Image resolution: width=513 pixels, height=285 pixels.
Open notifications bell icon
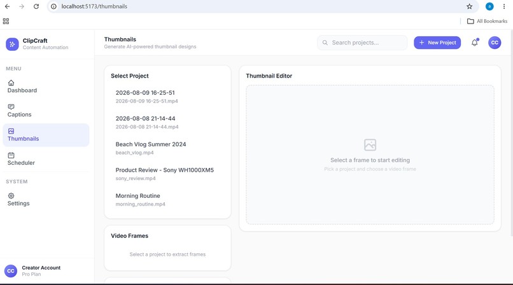coord(474,43)
